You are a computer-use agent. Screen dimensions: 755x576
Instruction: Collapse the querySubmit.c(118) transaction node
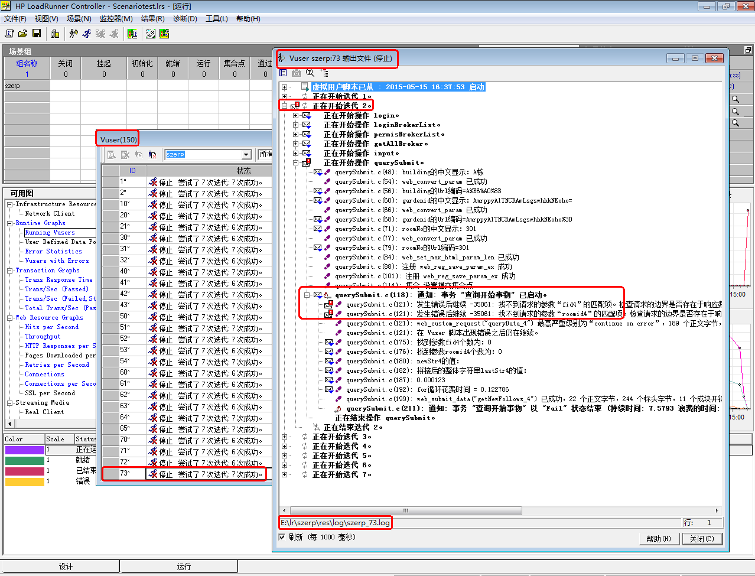[307, 295]
